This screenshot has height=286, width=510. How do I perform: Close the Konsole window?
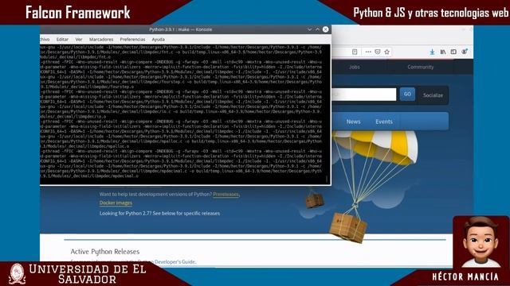click(x=326, y=29)
